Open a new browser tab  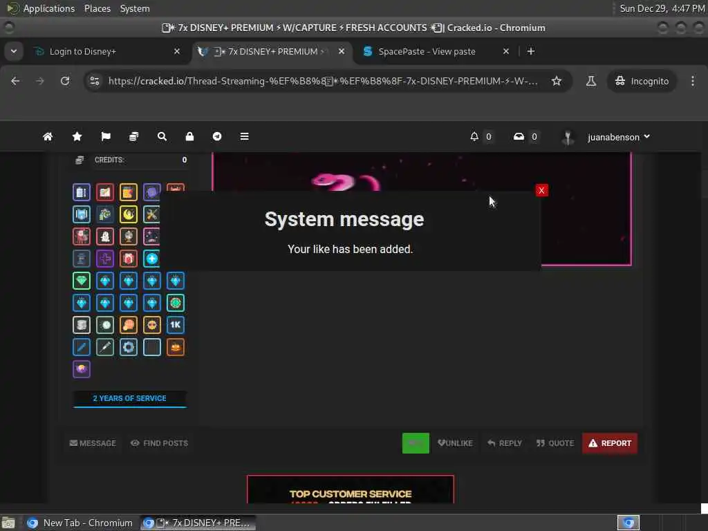[x=531, y=51]
